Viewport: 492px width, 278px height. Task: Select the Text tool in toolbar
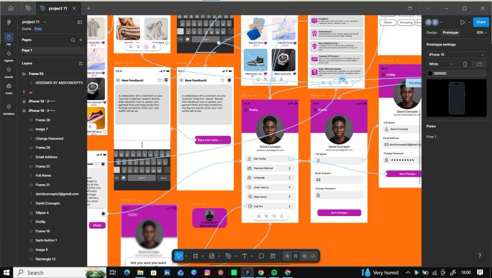click(x=245, y=256)
